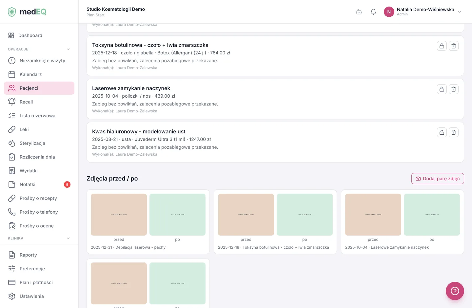
Task: Open the 'przed' photo dated 2025-10-04
Action: pyautogui.click(x=373, y=215)
